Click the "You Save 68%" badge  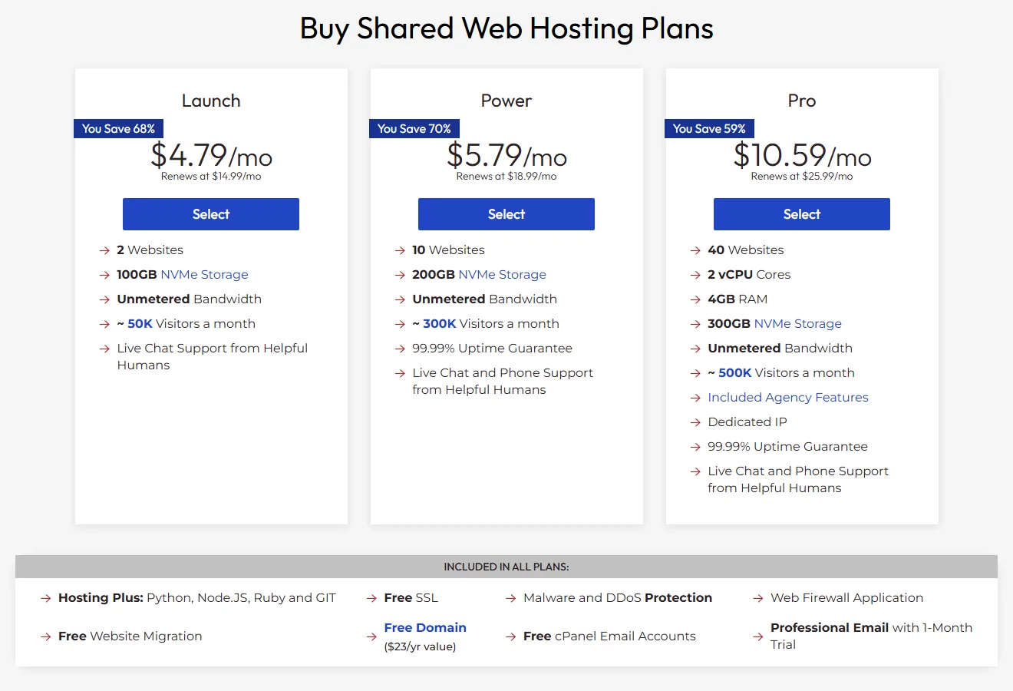tap(119, 129)
